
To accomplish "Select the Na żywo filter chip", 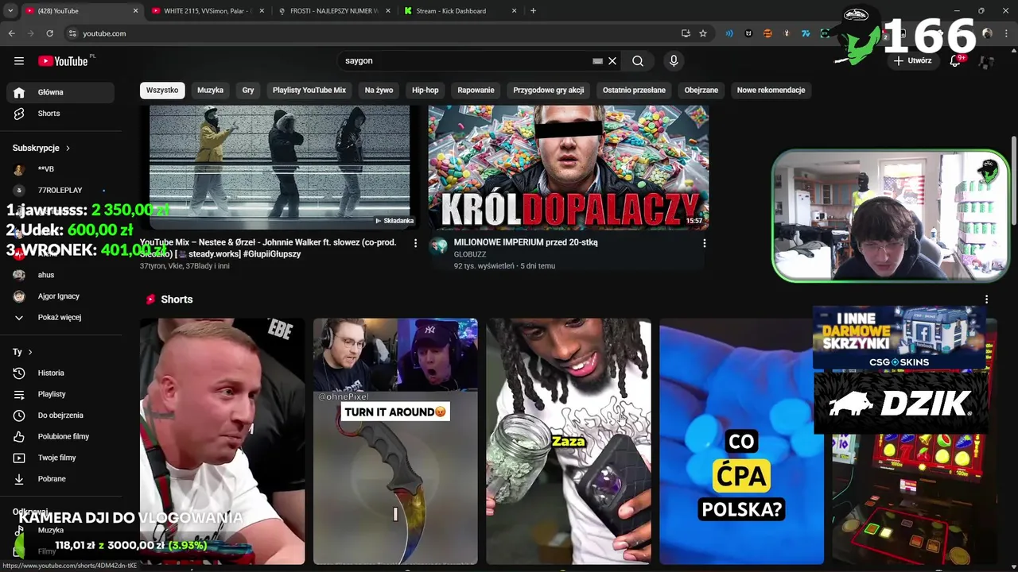I will pyautogui.click(x=379, y=91).
